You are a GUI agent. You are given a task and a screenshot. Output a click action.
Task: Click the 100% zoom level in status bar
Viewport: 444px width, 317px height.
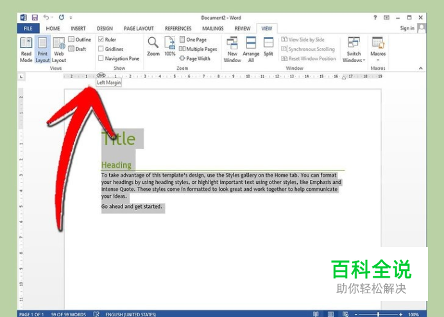pos(413,314)
